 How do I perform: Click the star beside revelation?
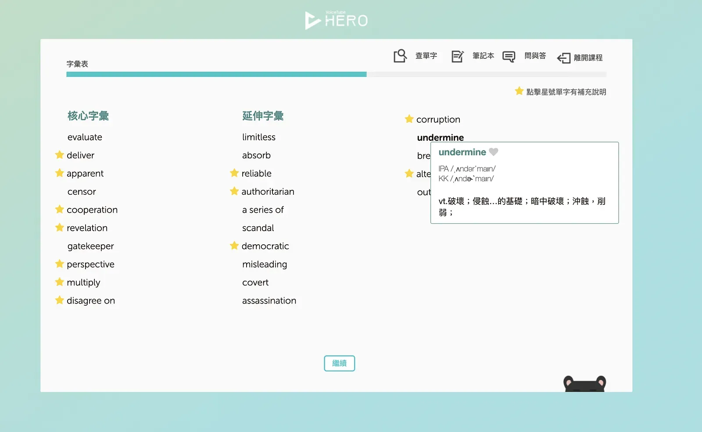pyautogui.click(x=60, y=227)
